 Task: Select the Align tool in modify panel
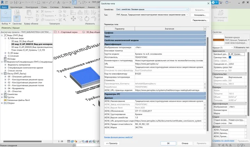click(73, 12)
